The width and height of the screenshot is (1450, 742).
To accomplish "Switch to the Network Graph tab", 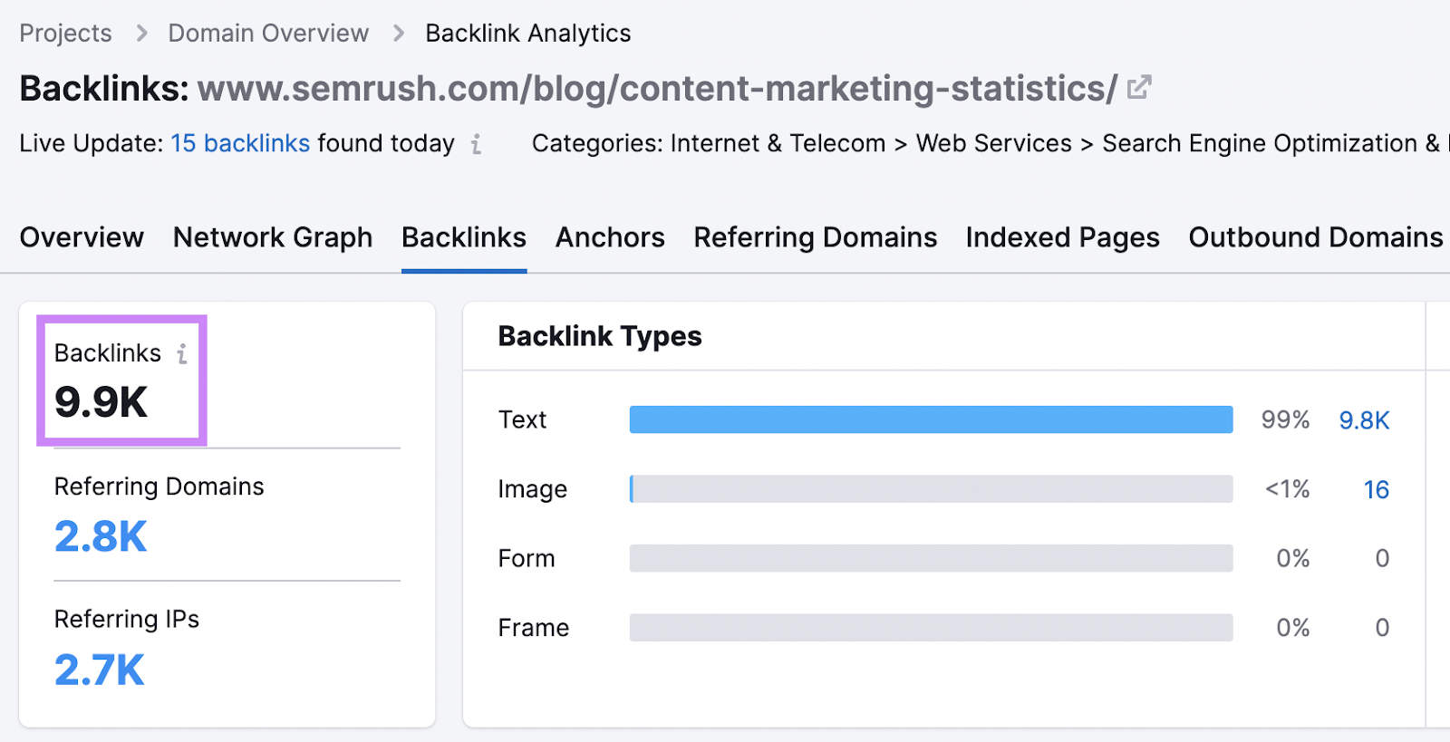I will pyautogui.click(x=273, y=237).
